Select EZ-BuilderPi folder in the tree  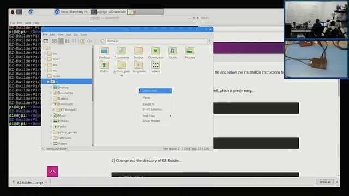click(69, 110)
